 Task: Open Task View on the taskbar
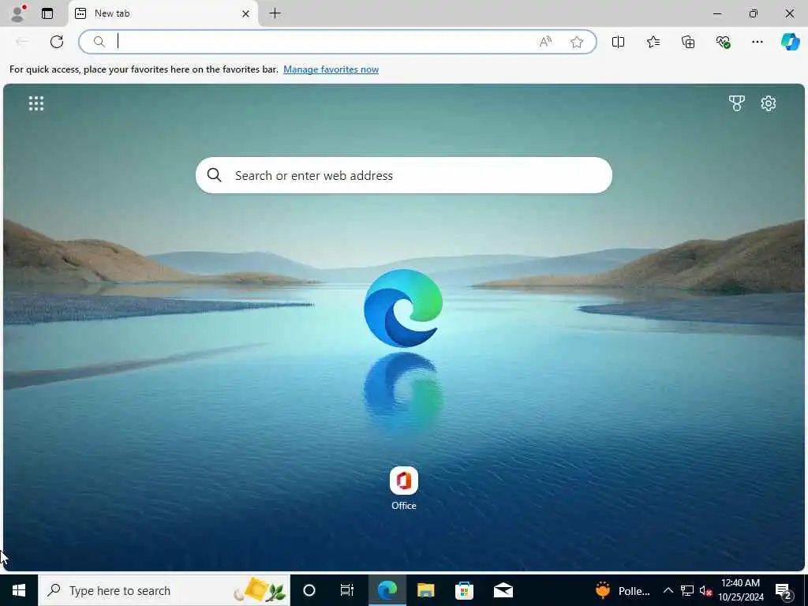tap(347, 590)
